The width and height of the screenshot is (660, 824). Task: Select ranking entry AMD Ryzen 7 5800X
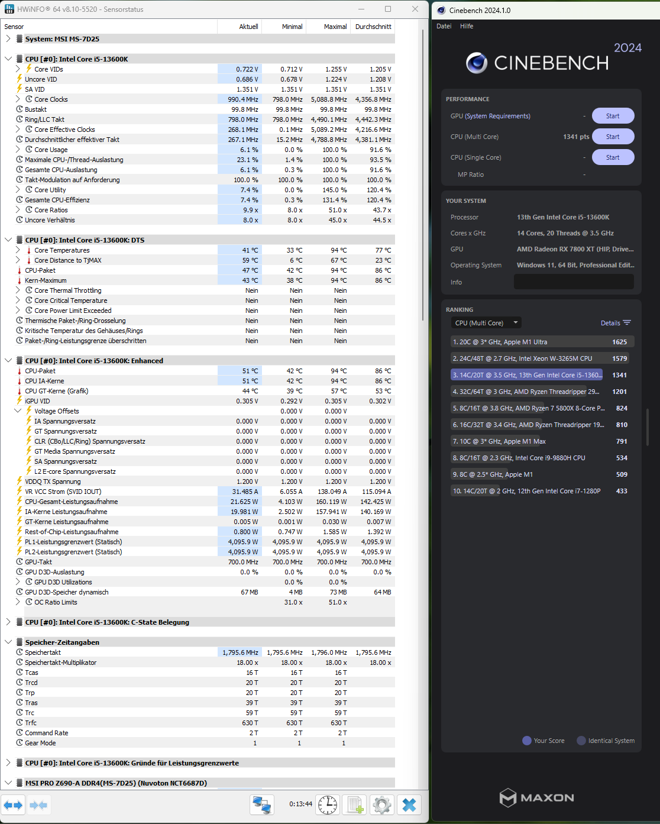tap(542, 408)
